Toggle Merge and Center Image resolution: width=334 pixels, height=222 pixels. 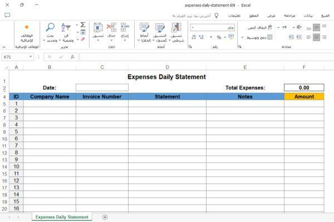[x=259, y=37]
